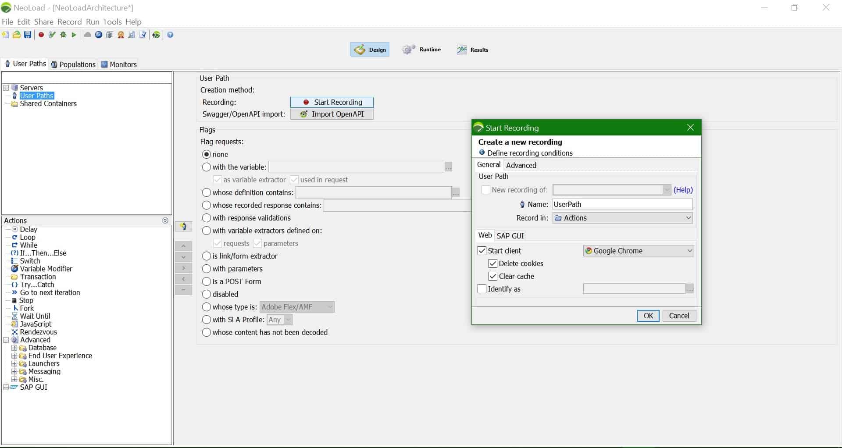
Task: Collapse the Advanced actions node
Action: pos(6,340)
